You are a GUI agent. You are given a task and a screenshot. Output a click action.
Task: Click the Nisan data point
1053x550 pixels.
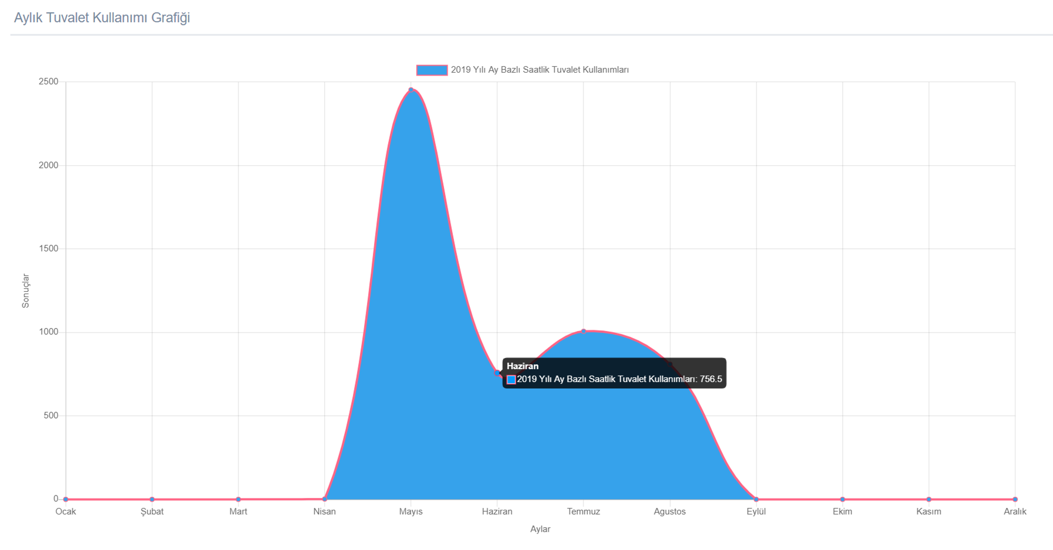tap(325, 499)
